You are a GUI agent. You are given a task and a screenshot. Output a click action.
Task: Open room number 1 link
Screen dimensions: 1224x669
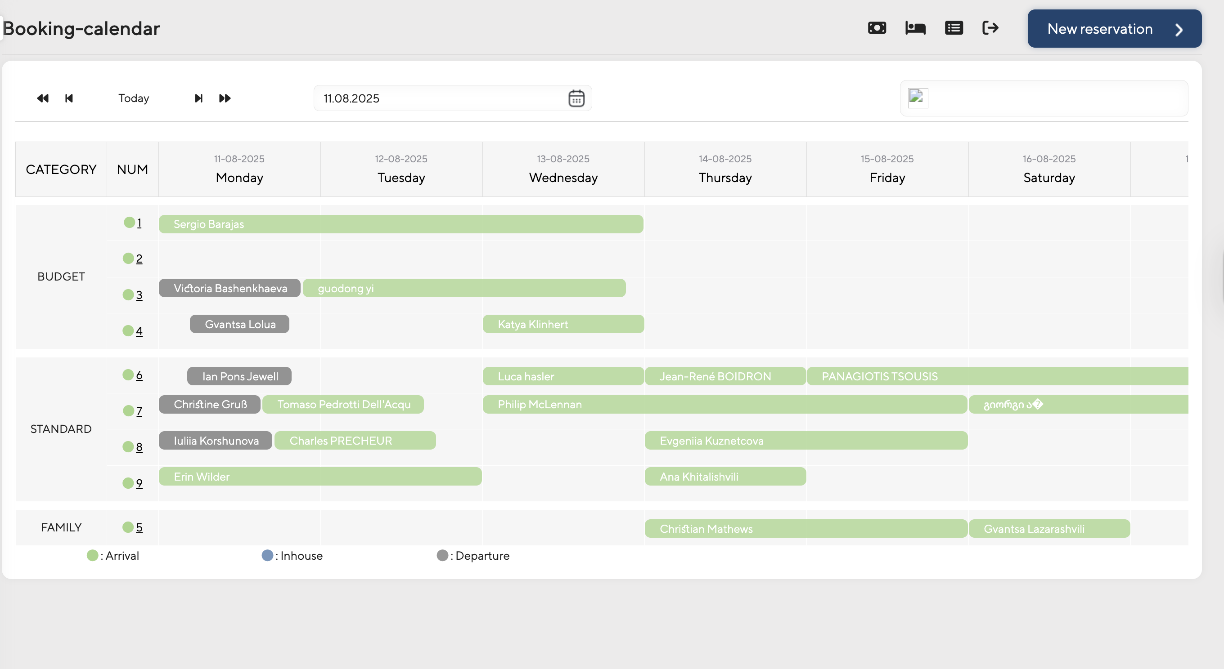[x=139, y=223]
